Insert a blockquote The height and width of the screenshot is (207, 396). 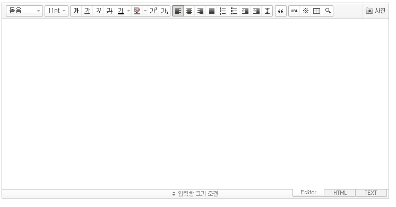point(281,11)
